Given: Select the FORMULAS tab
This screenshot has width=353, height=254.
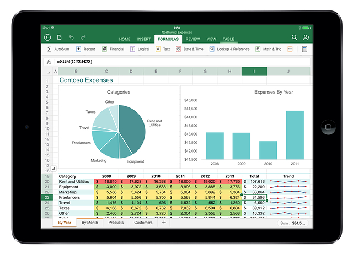Looking at the screenshot, I should pyautogui.click(x=168, y=39).
